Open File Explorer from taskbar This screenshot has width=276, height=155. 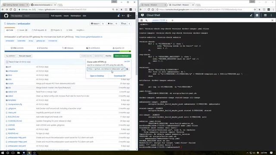19,153
